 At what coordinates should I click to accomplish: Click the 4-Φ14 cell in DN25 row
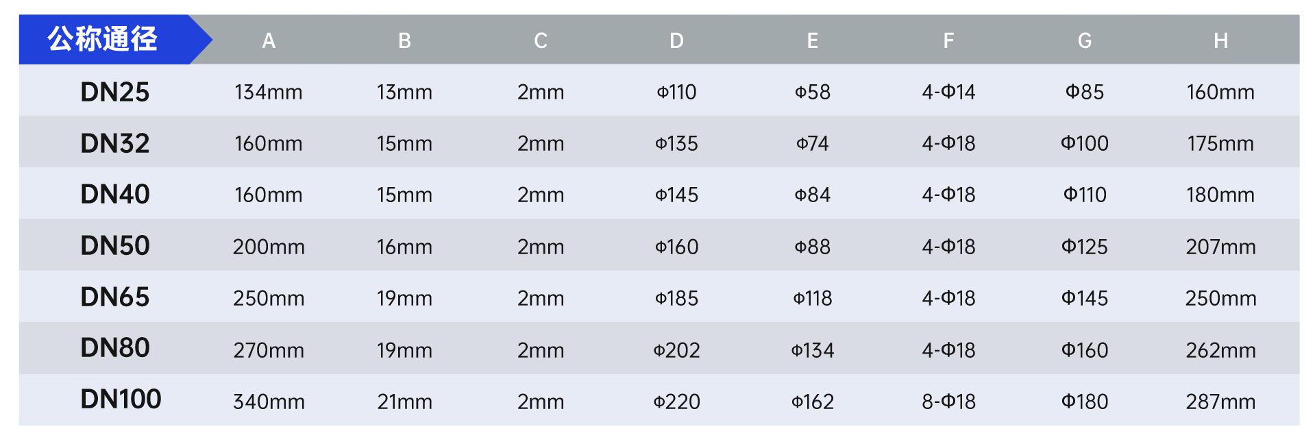coord(948,92)
